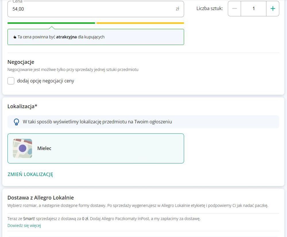Screen dimensions: 287x237
Task: Click the price input showing 54,00
Action: coord(92,9)
